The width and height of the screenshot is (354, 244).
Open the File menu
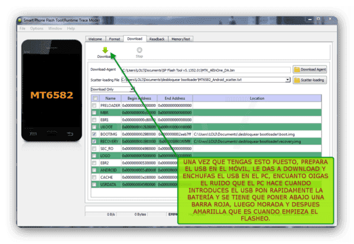click(x=22, y=28)
